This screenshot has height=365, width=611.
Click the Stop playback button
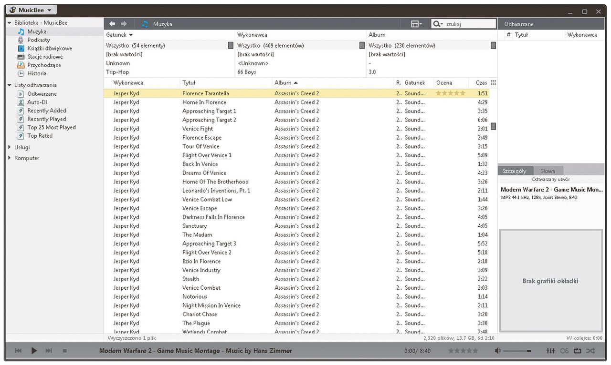pos(64,351)
